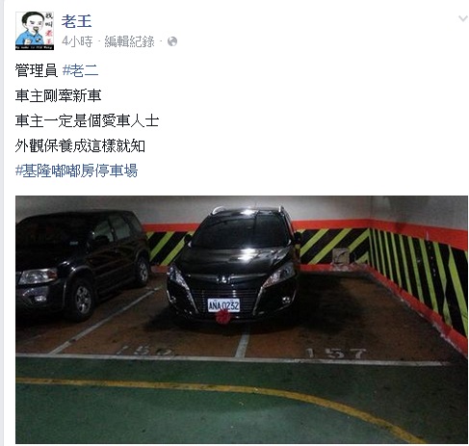Click the globe public privacy icon
Screen dimensions: 469x446
click(x=172, y=41)
